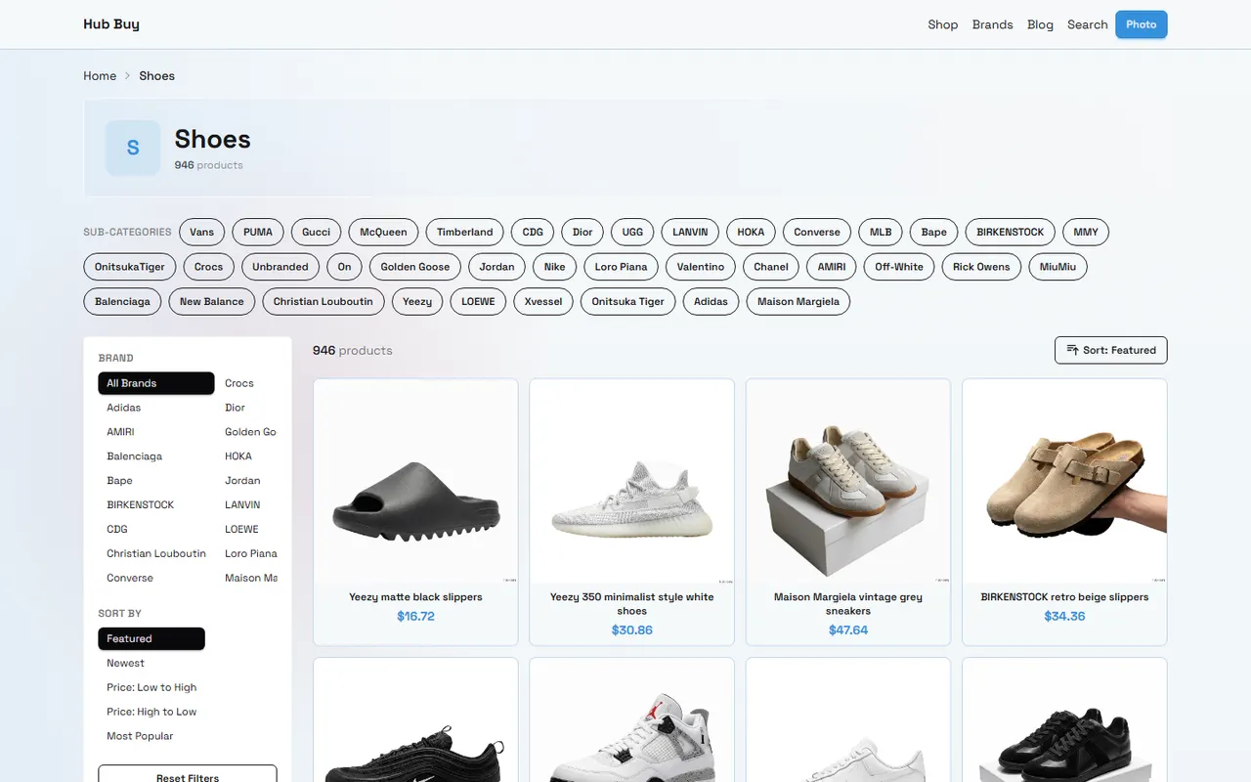Choose the Off-White sub-category chip
This screenshot has width=1251, height=782.
pos(898,267)
